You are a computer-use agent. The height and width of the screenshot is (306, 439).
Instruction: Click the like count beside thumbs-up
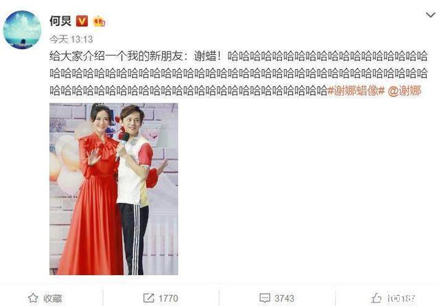pyautogui.click(x=401, y=298)
